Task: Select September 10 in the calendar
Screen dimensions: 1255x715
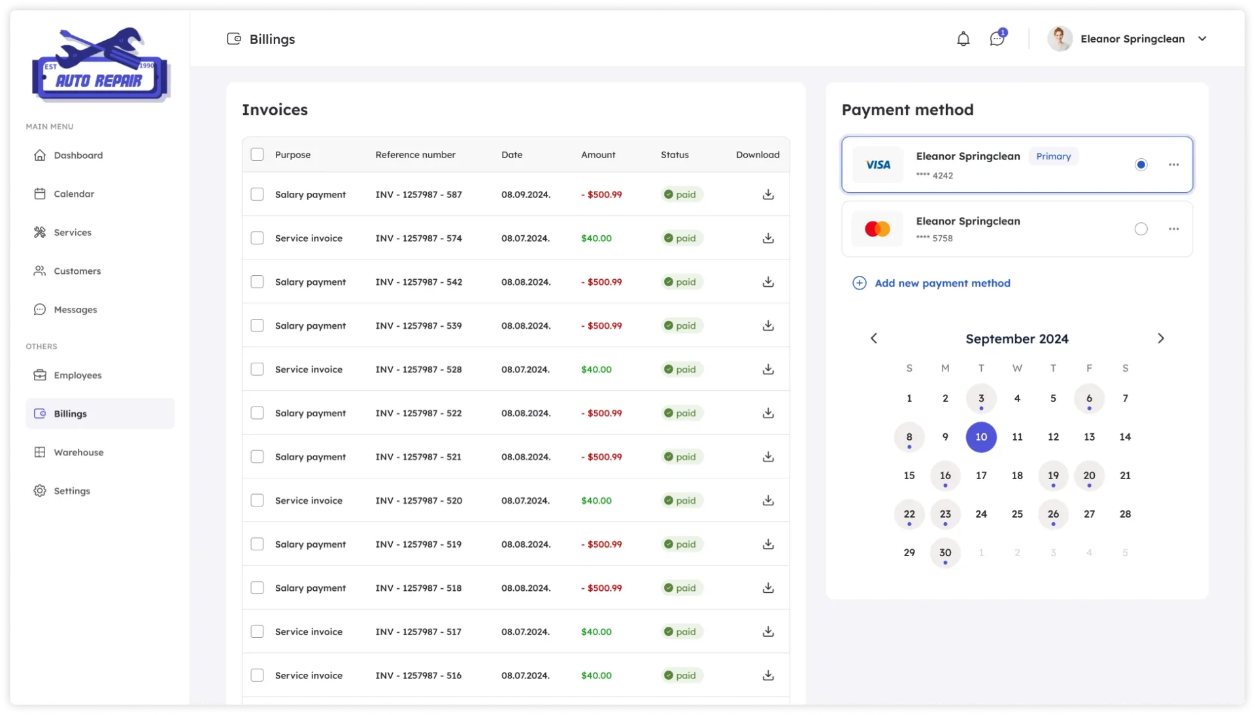Action: [x=981, y=437]
